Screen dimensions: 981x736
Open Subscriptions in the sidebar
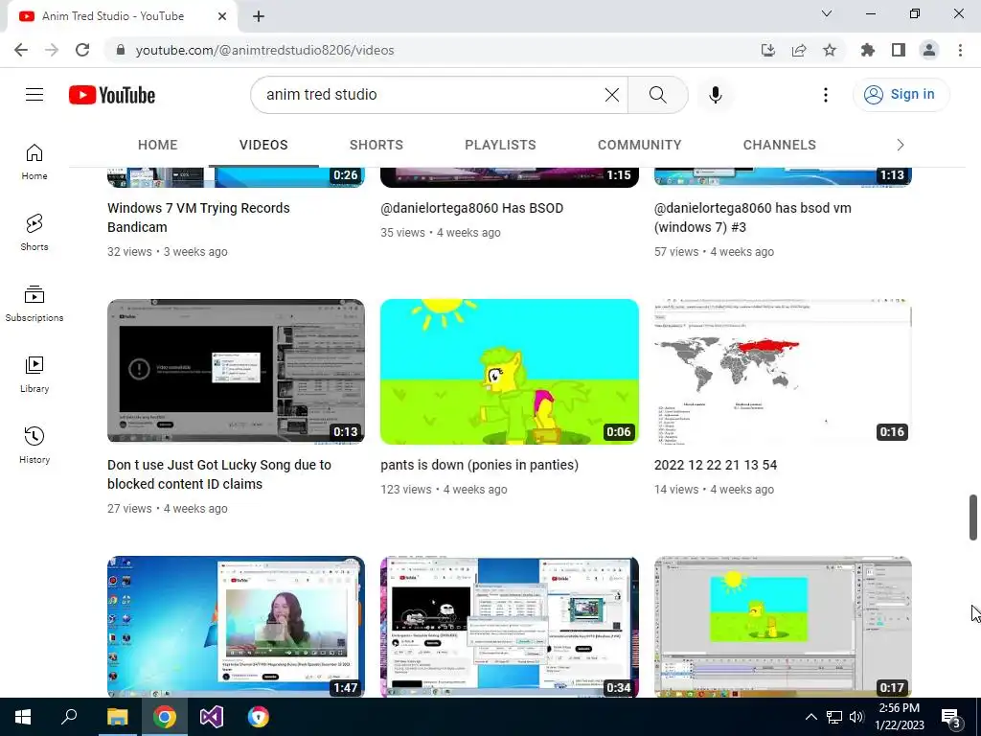34,304
